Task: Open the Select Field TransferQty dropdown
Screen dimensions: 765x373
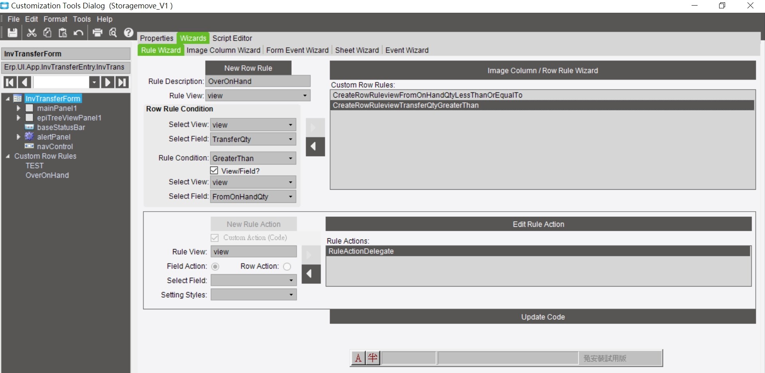Action: pos(291,139)
